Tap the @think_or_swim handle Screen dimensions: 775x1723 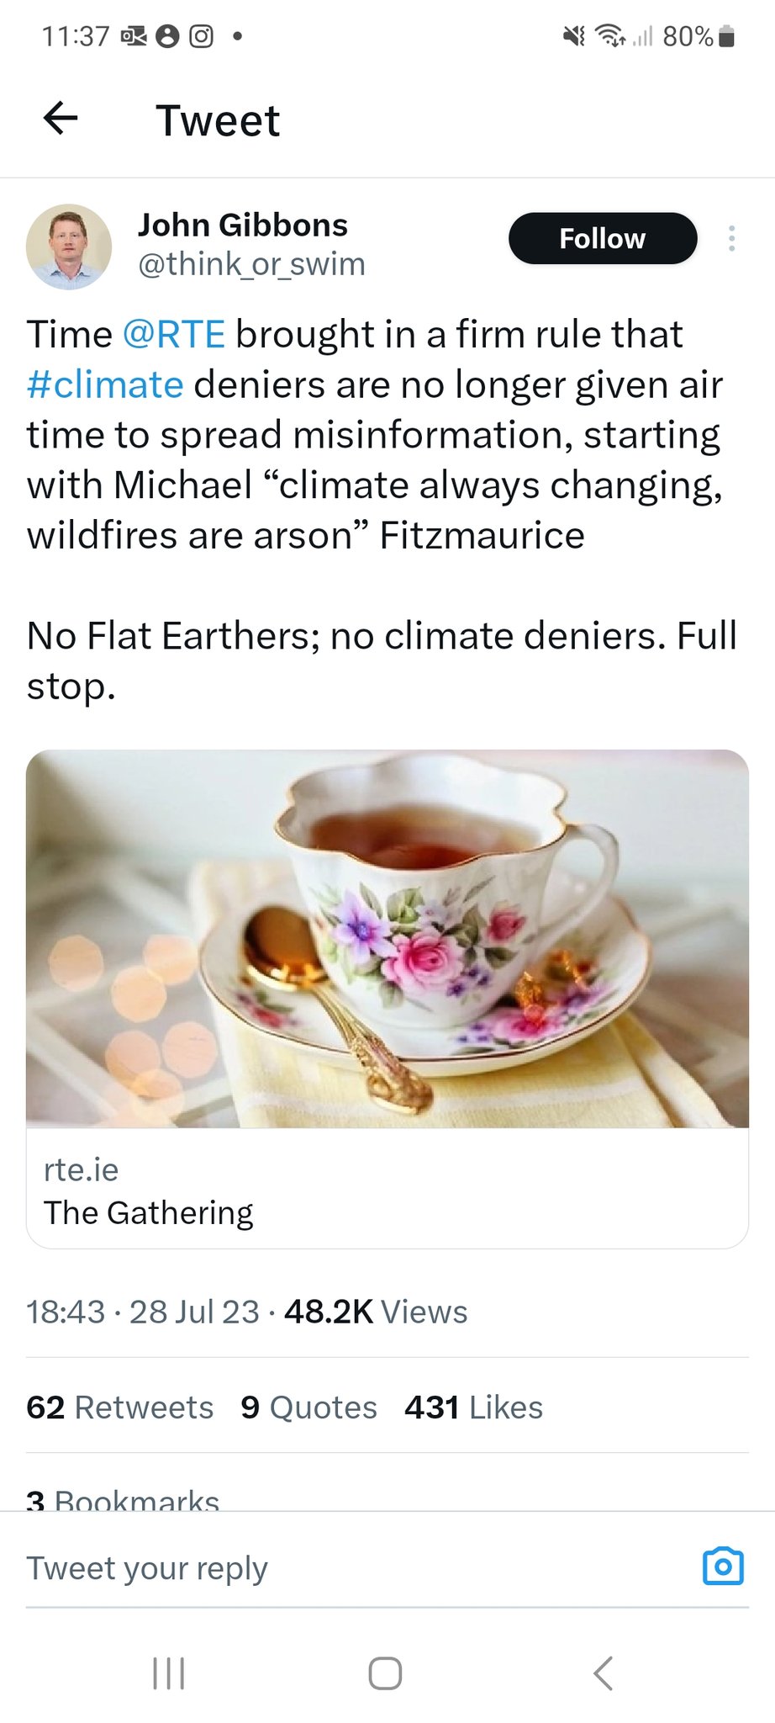pyautogui.click(x=251, y=264)
